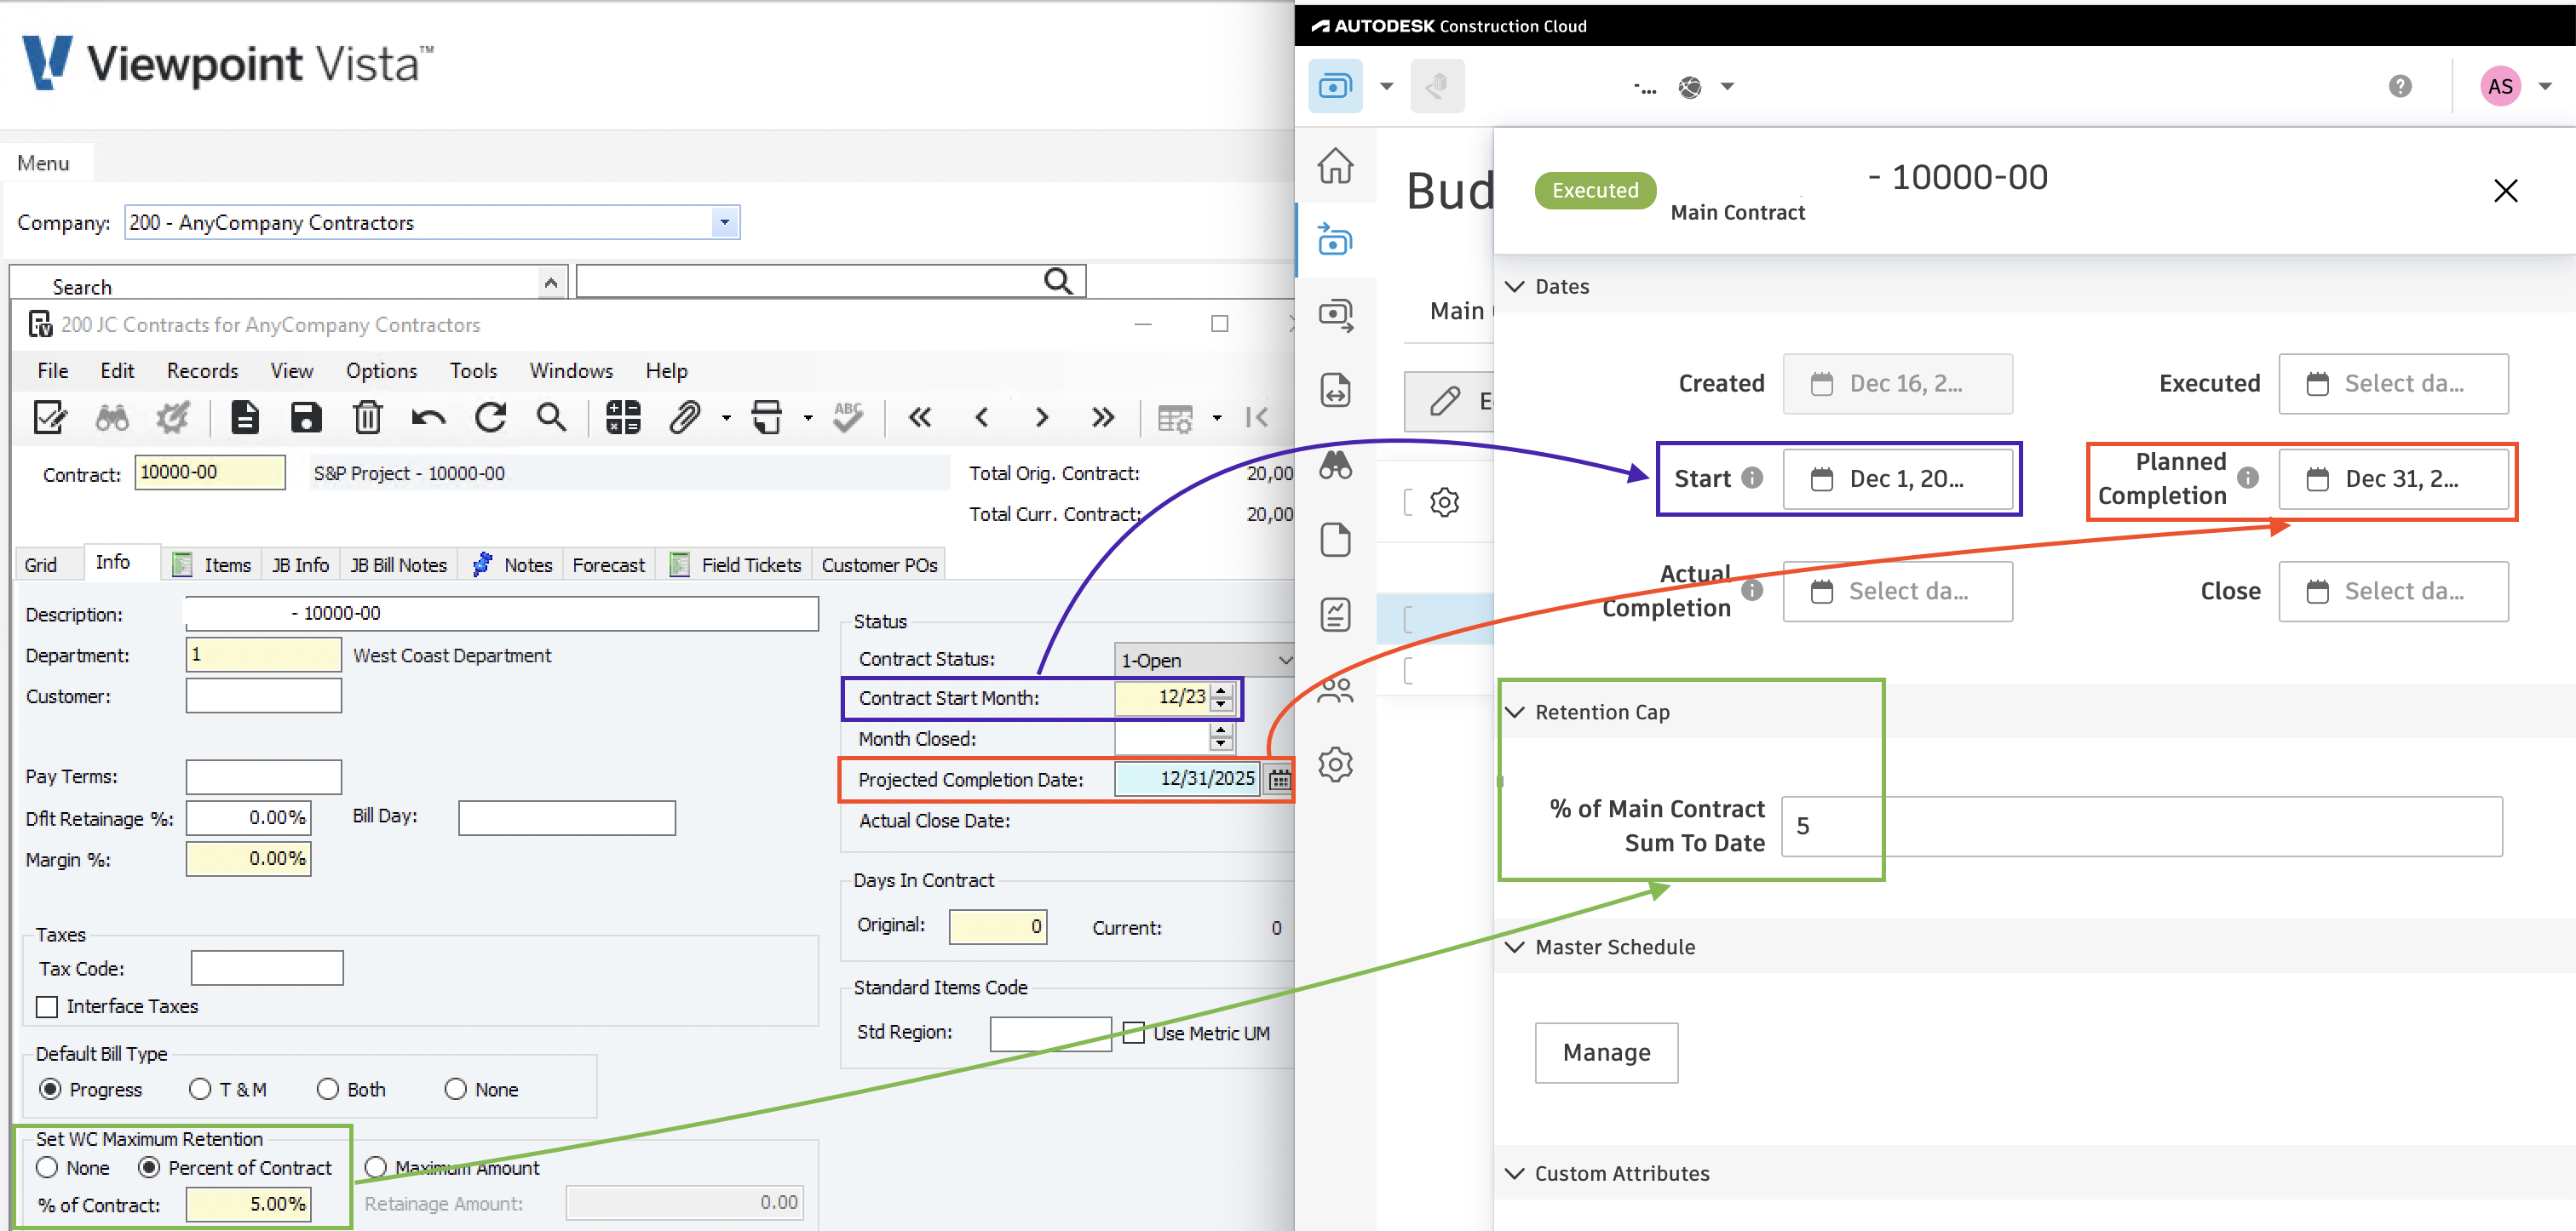This screenshot has height=1231, width=2576.
Task: Click the New Record document icon
Action: [244, 418]
